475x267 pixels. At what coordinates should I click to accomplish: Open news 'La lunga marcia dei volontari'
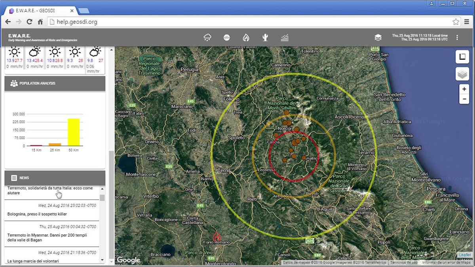pos(33,261)
